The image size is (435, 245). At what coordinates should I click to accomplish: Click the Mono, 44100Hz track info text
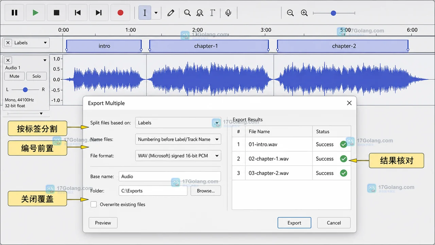coord(19,100)
